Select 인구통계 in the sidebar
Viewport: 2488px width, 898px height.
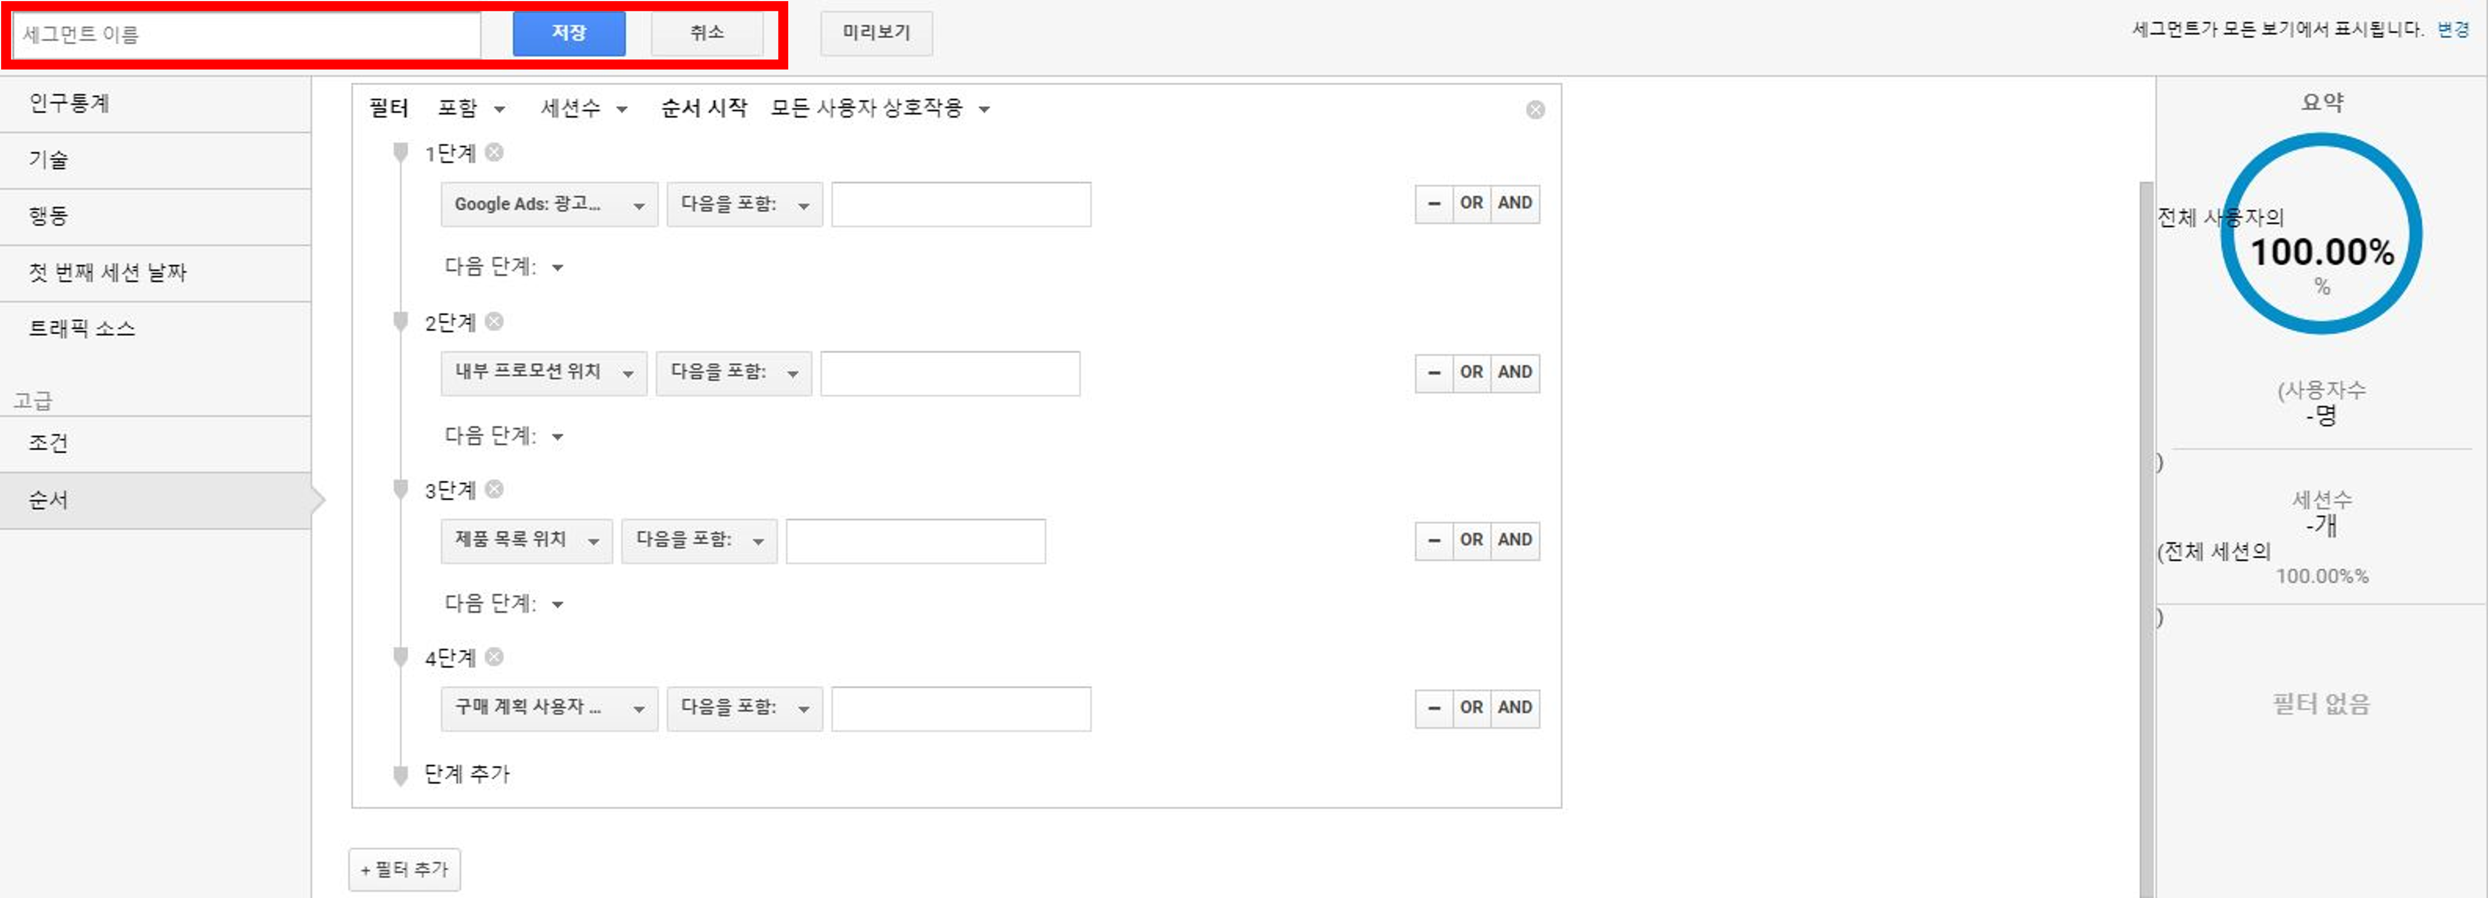(155, 103)
